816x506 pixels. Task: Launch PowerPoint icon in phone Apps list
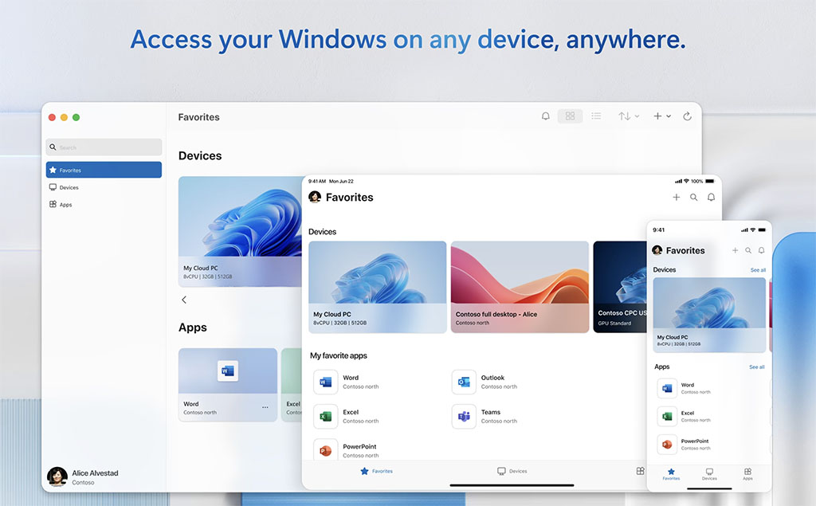tap(667, 444)
